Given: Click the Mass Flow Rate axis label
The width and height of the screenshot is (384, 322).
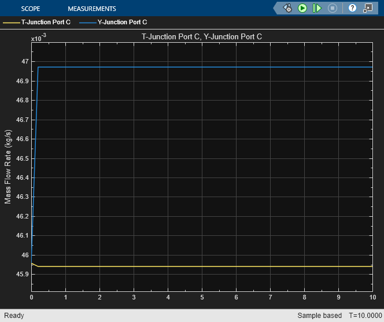Looking at the screenshot, I should click(8, 166).
